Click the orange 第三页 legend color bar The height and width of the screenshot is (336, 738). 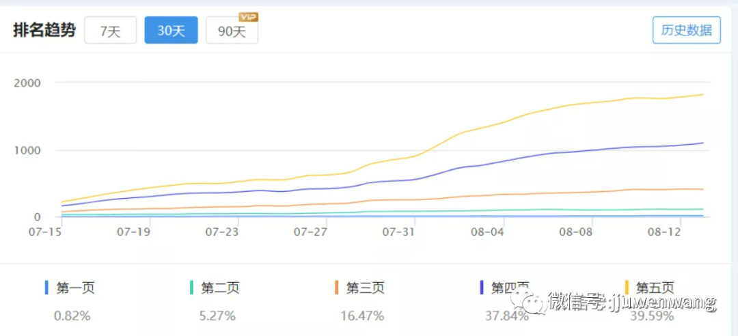[337, 288]
